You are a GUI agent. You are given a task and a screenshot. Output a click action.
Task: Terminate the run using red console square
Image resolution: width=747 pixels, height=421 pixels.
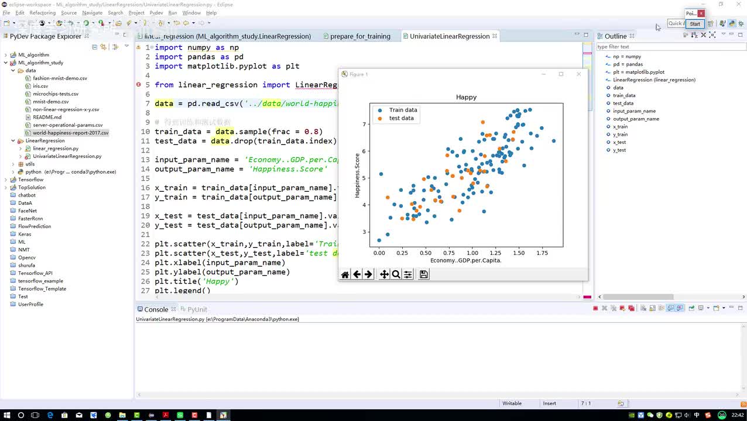pos(595,308)
